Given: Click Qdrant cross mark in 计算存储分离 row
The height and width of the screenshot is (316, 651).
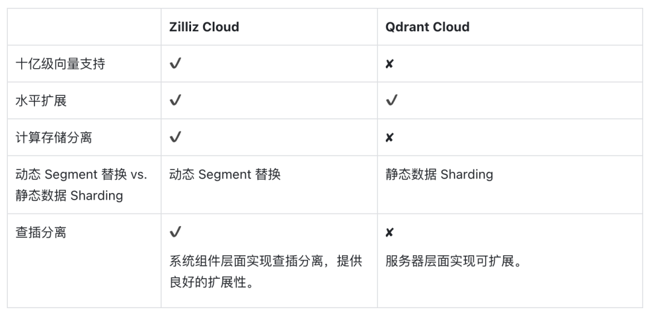Looking at the screenshot, I should pos(389,137).
